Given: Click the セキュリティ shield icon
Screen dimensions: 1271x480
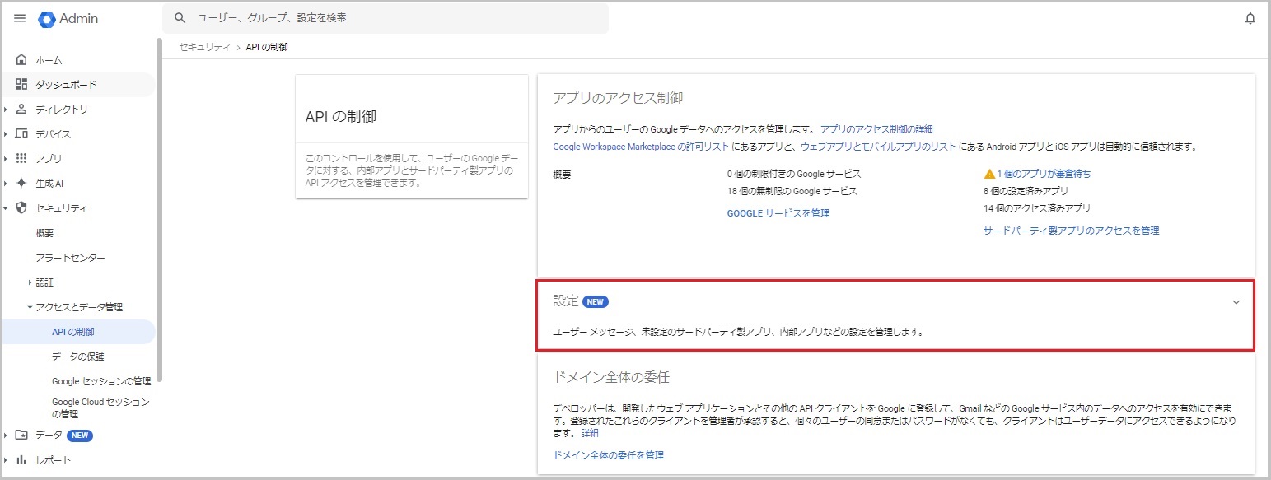Looking at the screenshot, I should coord(21,208).
